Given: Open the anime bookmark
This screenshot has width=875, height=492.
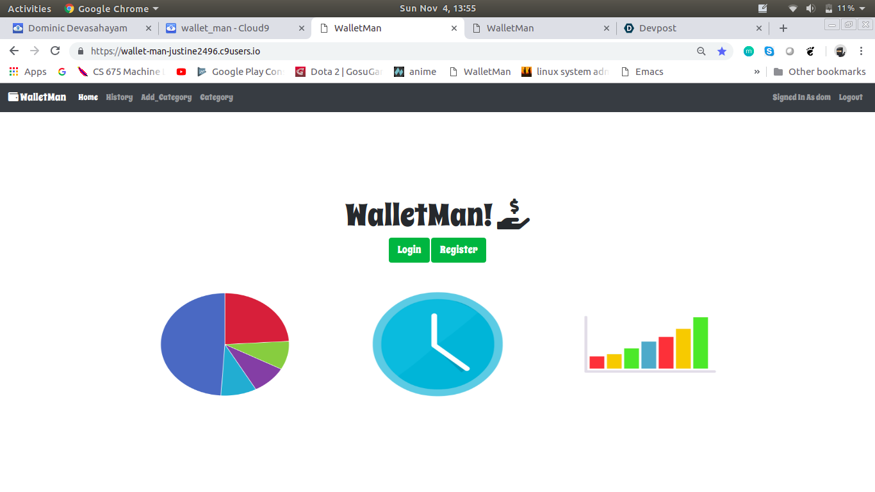Looking at the screenshot, I should tap(415, 72).
